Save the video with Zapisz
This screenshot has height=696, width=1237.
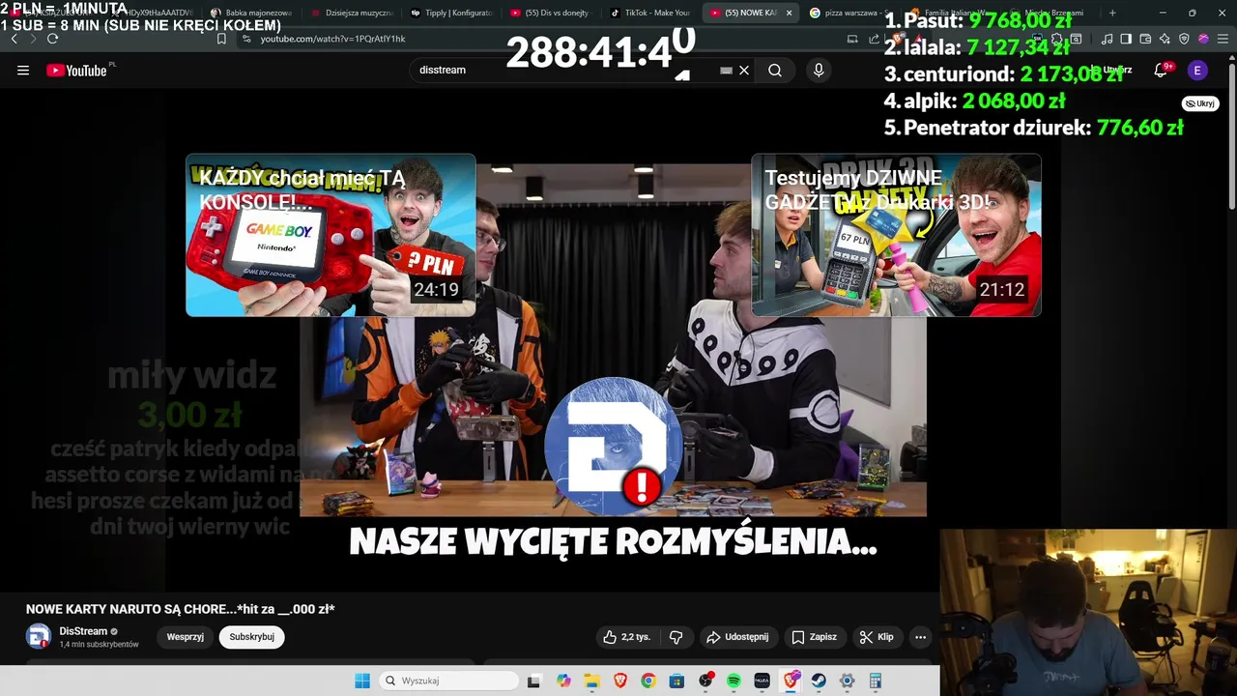814,637
